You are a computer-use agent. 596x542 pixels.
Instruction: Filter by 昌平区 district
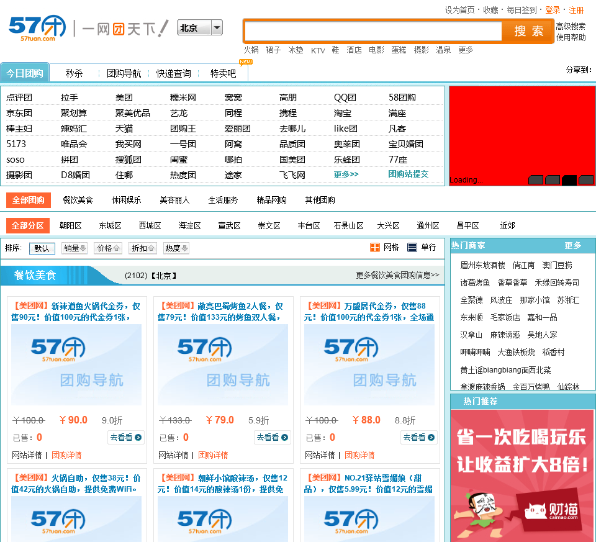coord(467,226)
